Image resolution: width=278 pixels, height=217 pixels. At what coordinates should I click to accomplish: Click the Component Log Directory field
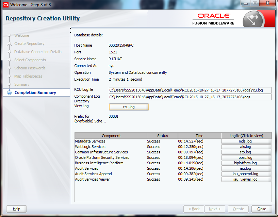click(190, 97)
